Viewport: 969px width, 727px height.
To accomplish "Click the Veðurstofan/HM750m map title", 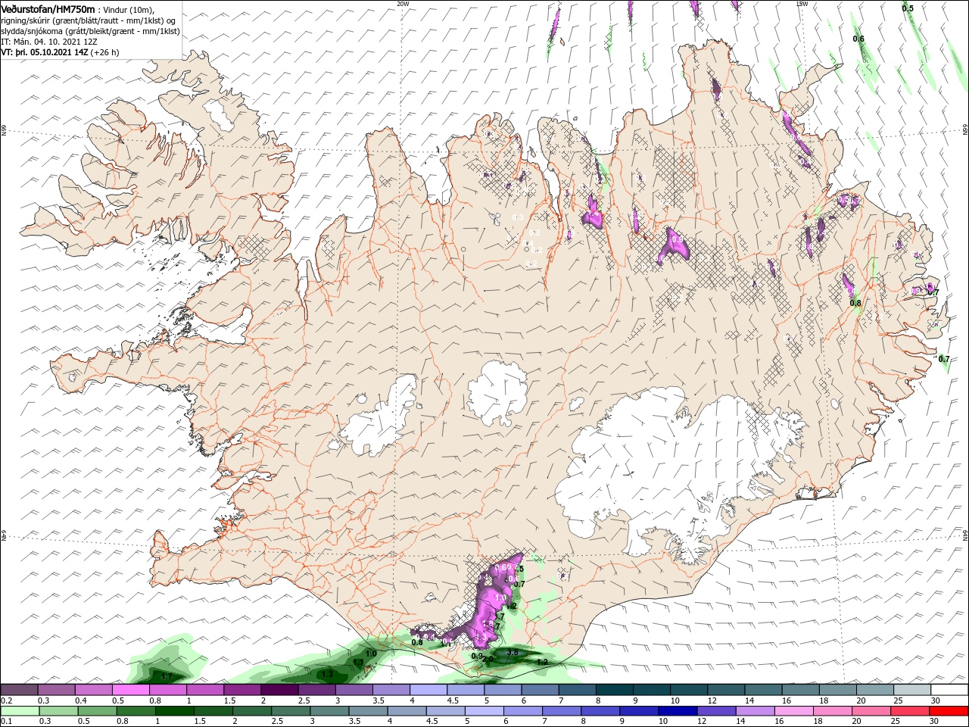I will (x=48, y=8).
